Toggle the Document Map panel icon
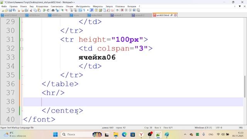 (x=100, y=10)
